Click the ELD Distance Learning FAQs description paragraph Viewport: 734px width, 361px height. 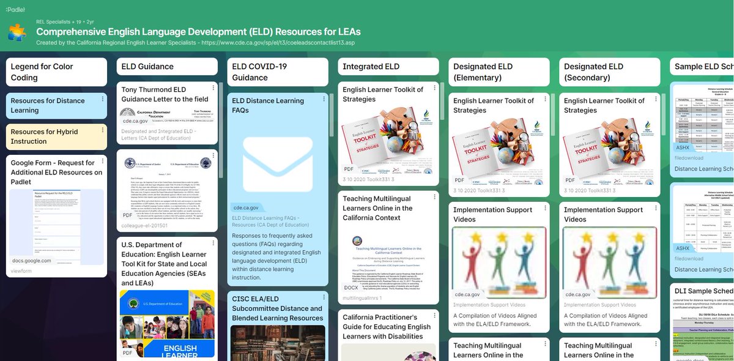point(276,256)
